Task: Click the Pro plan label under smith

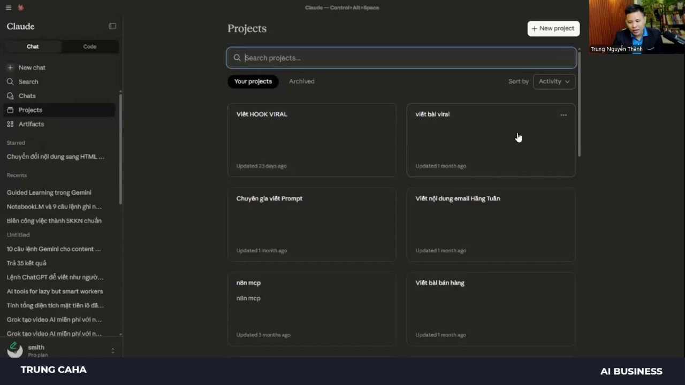Action: tap(38, 355)
